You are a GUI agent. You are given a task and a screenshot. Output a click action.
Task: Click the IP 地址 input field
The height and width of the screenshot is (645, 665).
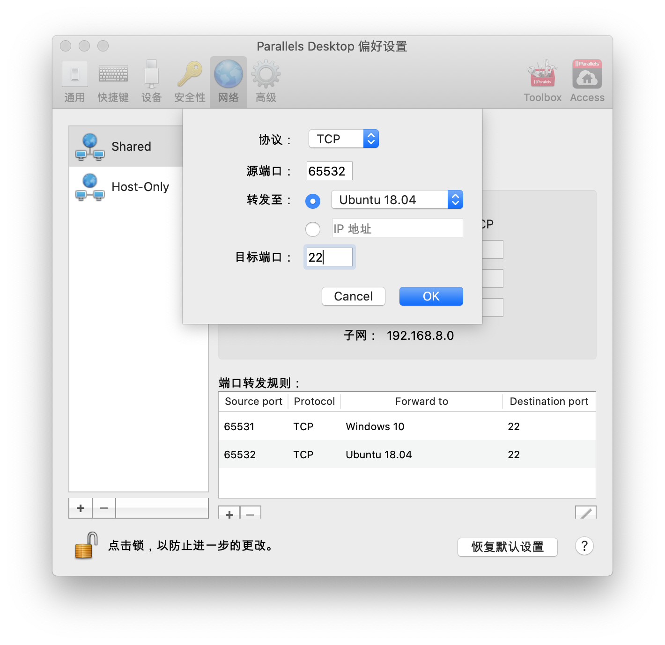[x=397, y=228]
